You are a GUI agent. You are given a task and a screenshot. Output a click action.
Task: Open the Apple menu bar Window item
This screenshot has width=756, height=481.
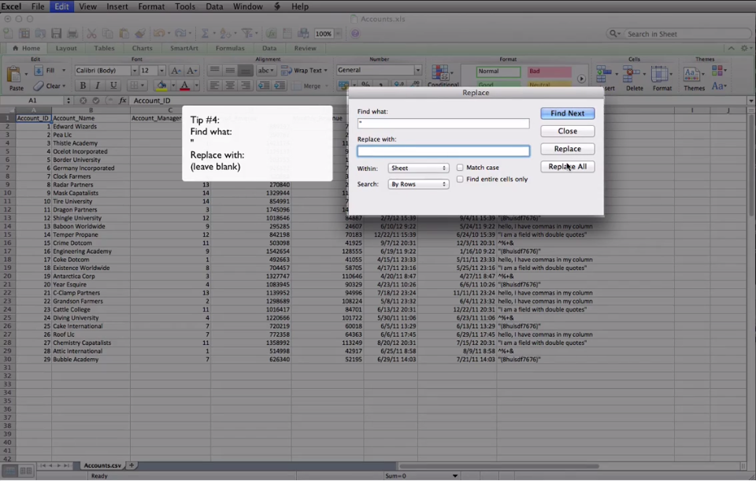(247, 6)
